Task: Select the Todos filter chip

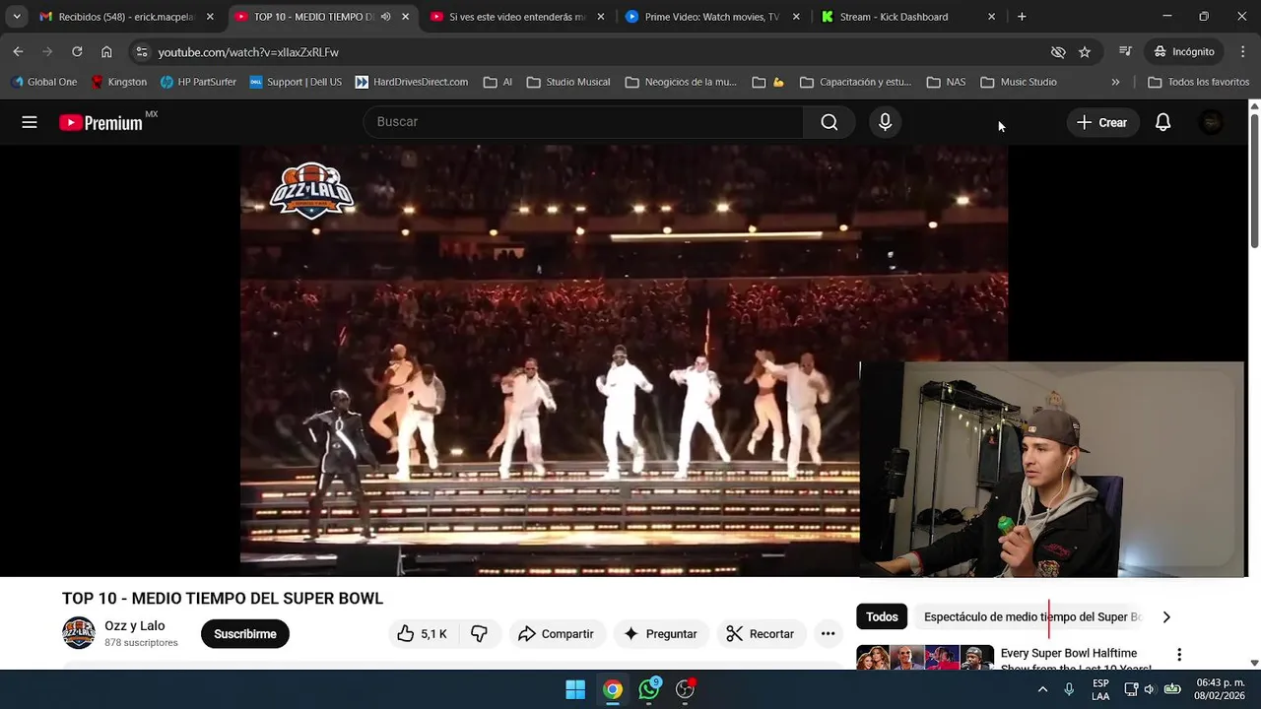Action: click(x=882, y=617)
